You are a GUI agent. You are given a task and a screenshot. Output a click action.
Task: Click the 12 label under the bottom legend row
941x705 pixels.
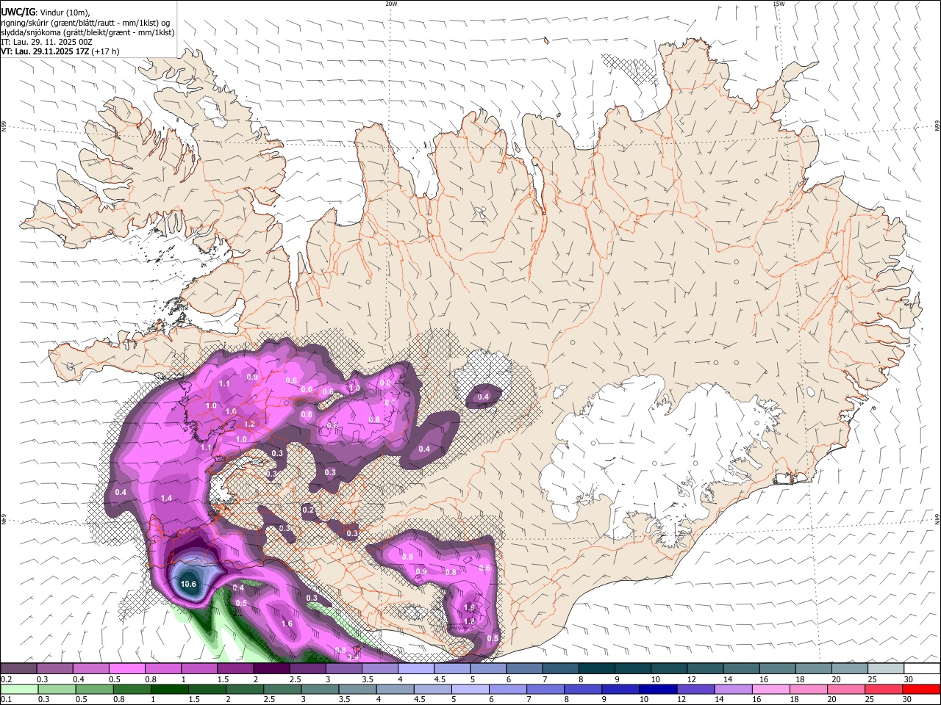pyautogui.click(x=681, y=700)
